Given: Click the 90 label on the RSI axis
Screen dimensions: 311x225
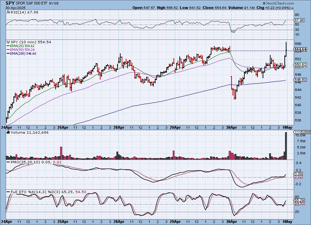Looking at the screenshot, I should click(297, 15).
